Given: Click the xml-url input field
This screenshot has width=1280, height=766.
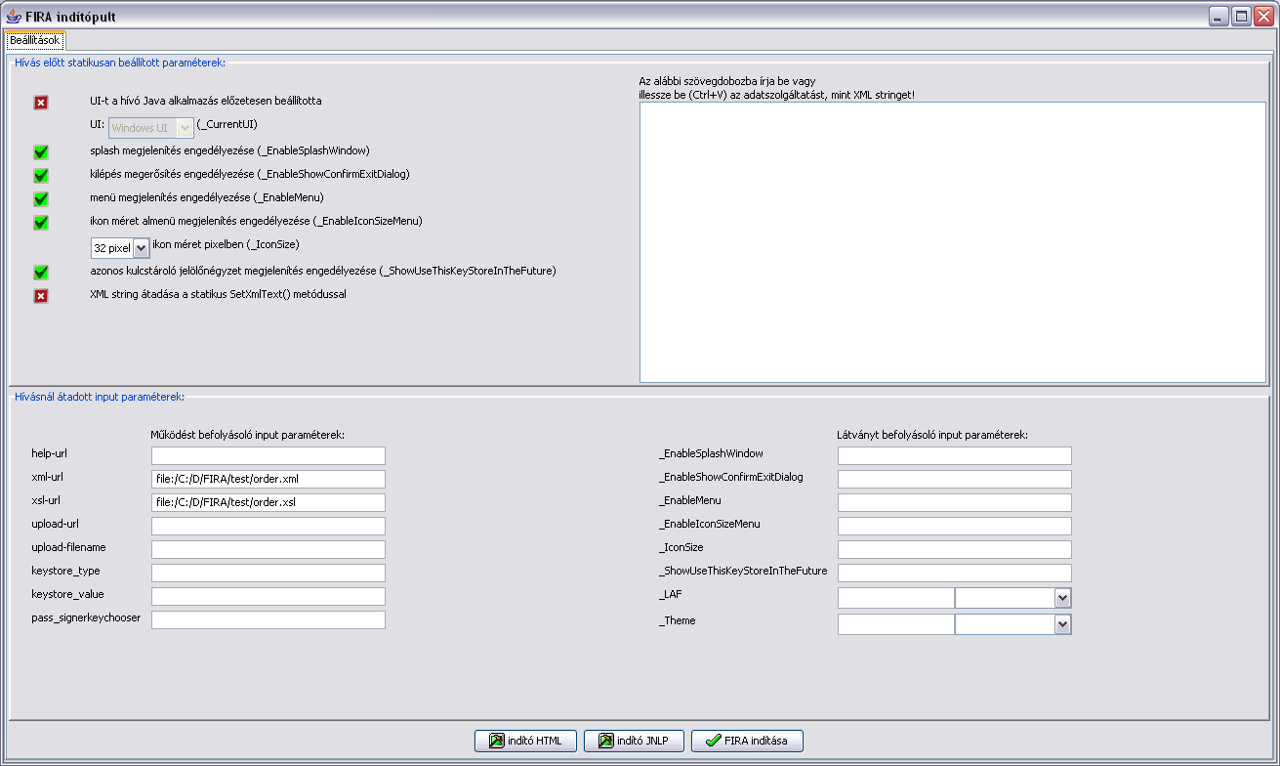Looking at the screenshot, I should click(x=268, y=479).
